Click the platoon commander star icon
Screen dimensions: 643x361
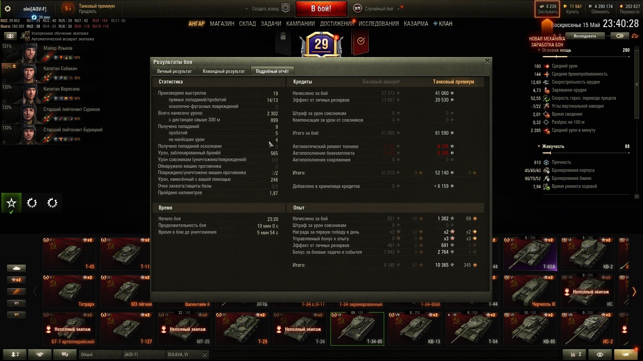(285, 8)
